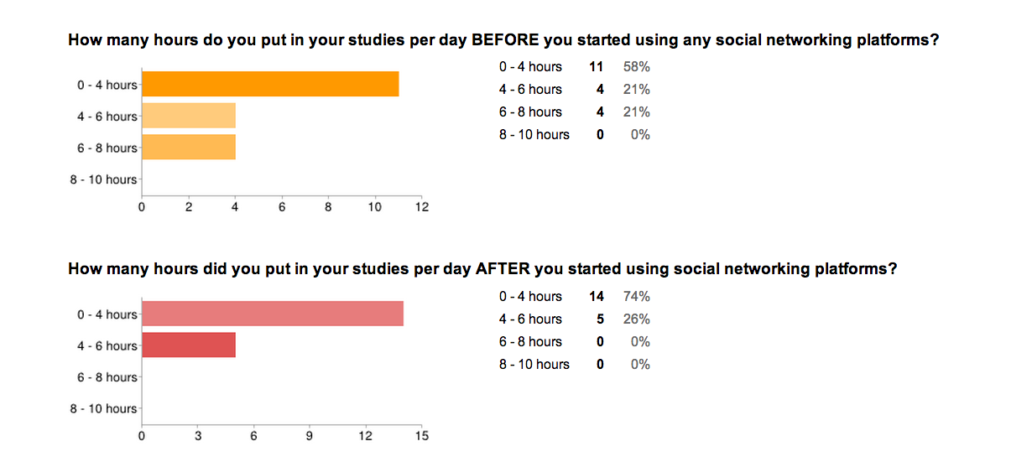Screen dimensions: 1032x462
Task: Select the light orange 4 - 6 hours bar
Action: 189,116
